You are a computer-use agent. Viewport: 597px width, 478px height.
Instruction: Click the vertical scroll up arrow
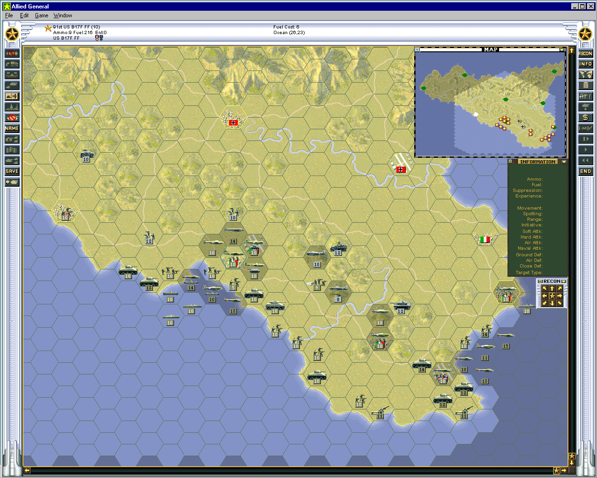click(572, 50)
